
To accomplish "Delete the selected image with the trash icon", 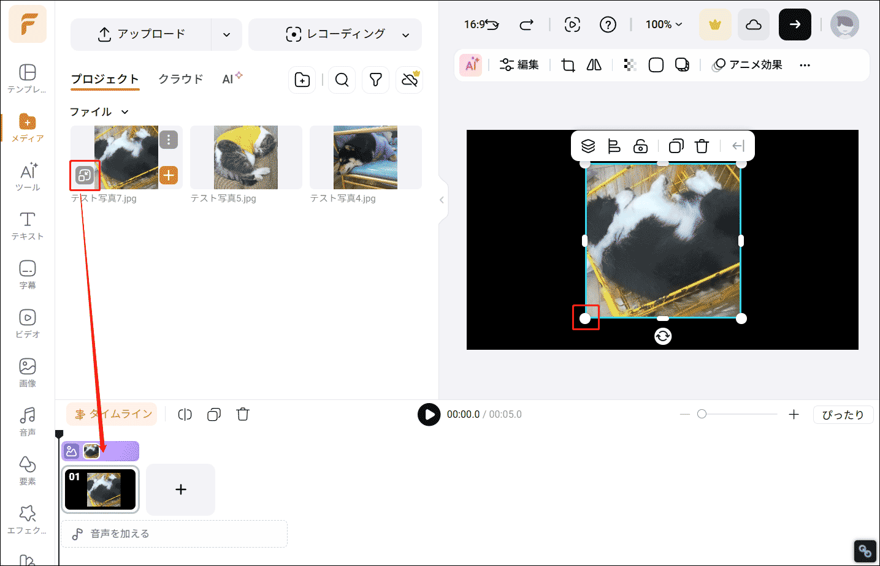I will (702, 146).
